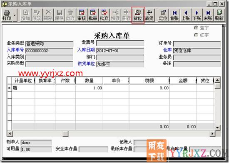229x163 pixels.
Task: Click the 修改 edit icon
Action: [37, 15]
